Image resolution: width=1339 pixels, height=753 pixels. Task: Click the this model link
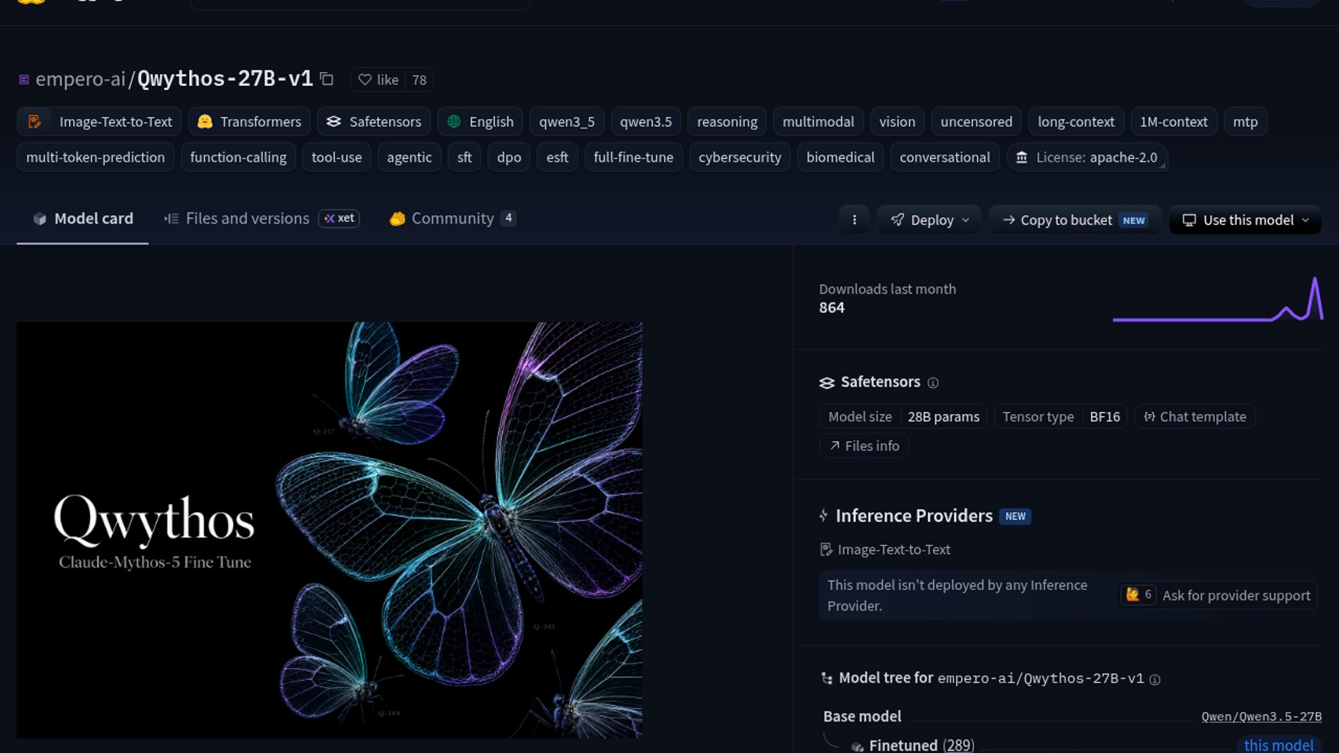pyautogui.click(x=1279, y=745)
